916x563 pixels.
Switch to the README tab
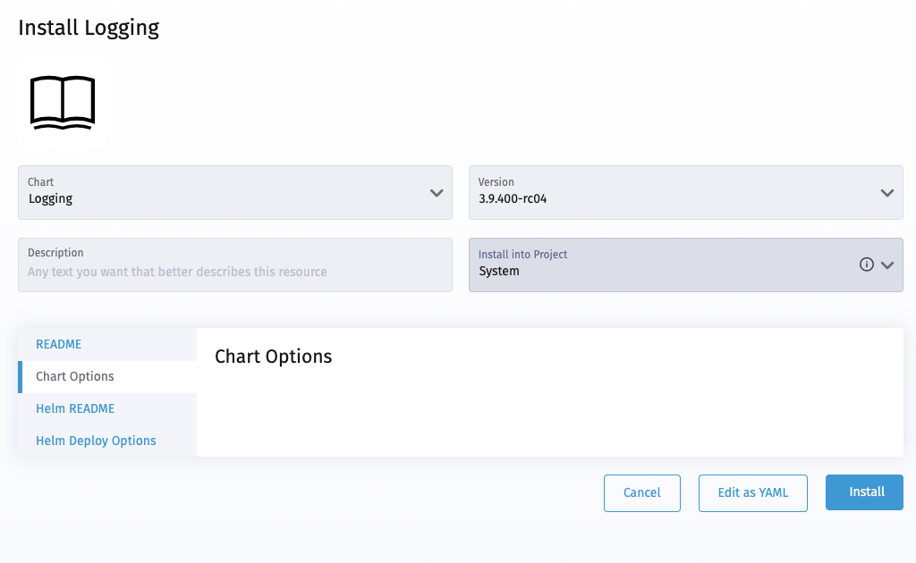[x=58, y=344]
